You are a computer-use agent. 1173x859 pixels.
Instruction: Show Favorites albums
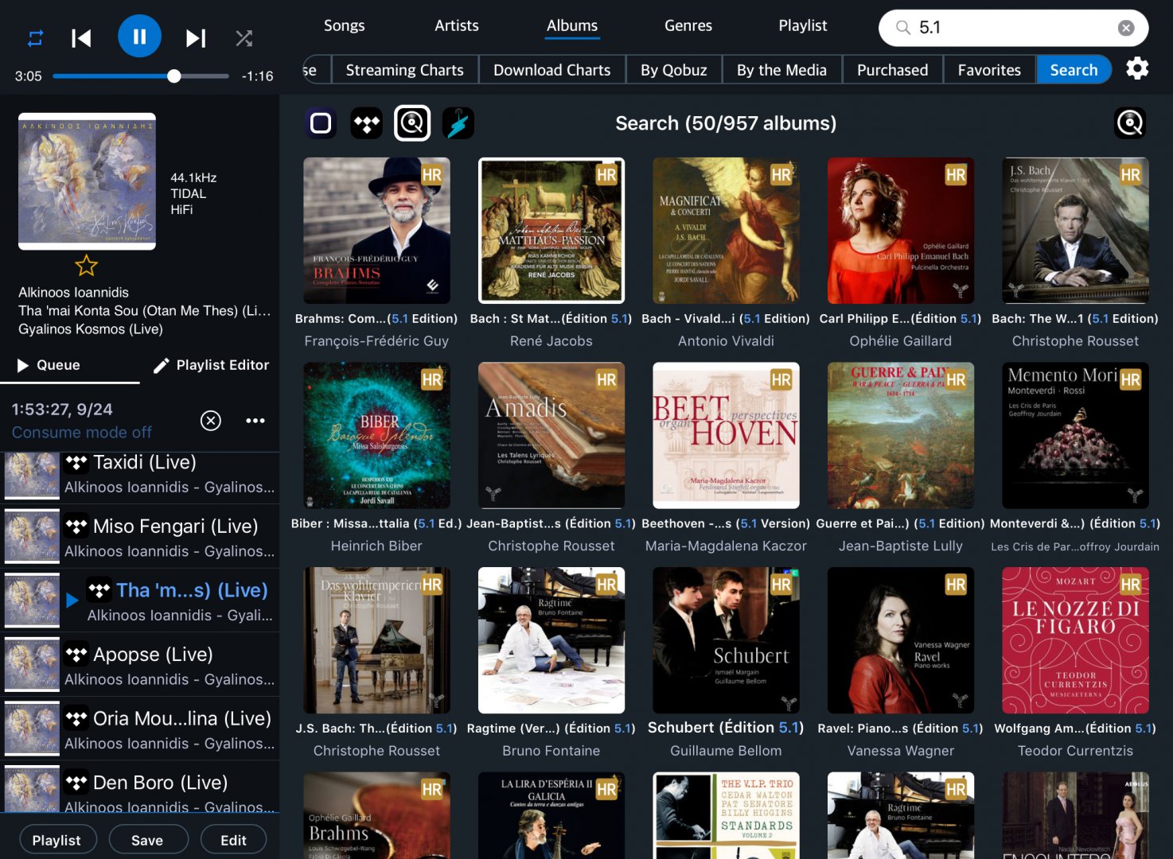(x=989, y=70)
